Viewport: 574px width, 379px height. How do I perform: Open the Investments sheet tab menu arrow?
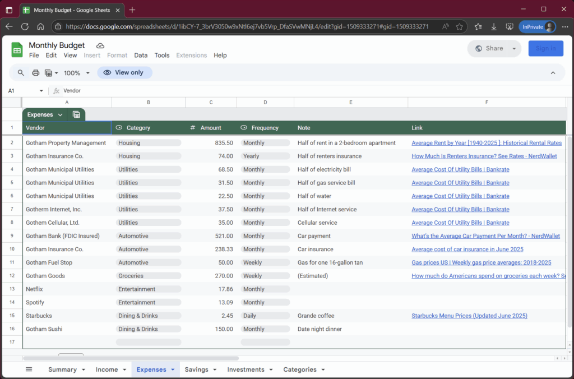tap(271, 370)
